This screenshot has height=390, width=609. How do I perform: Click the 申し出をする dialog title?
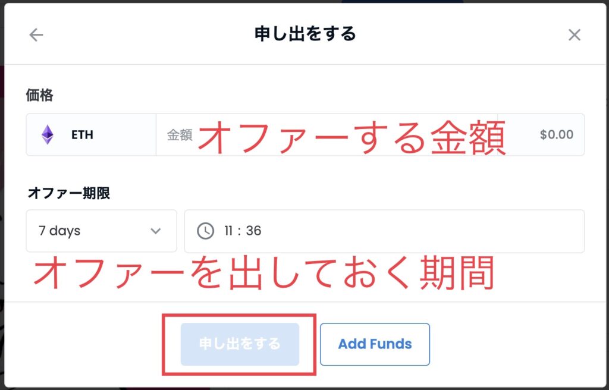tap(305, 34)
